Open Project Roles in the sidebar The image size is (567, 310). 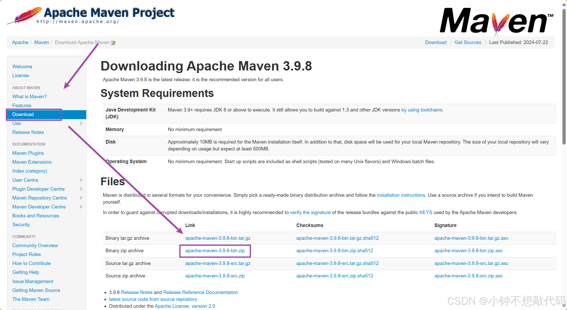pyautogui.click(x=26, y=254)
